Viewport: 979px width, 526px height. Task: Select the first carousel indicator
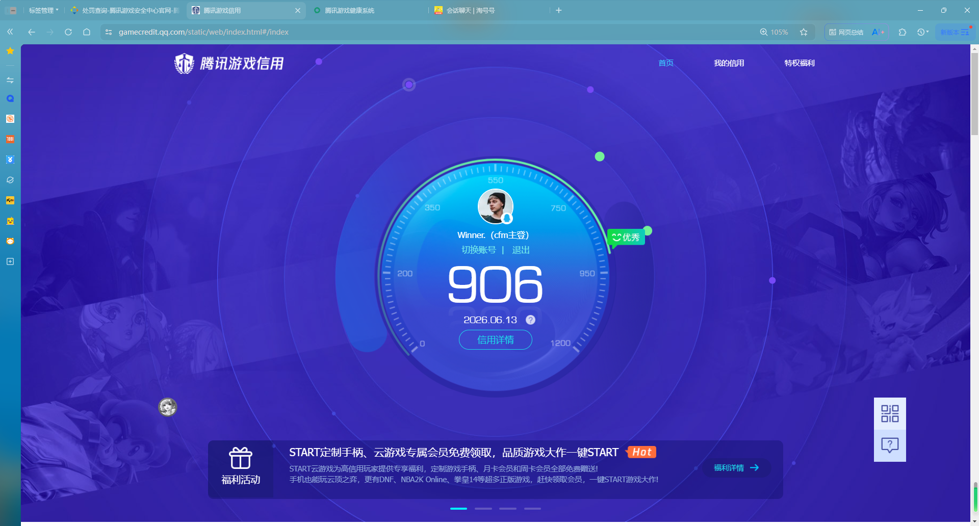tap(458, 508)
